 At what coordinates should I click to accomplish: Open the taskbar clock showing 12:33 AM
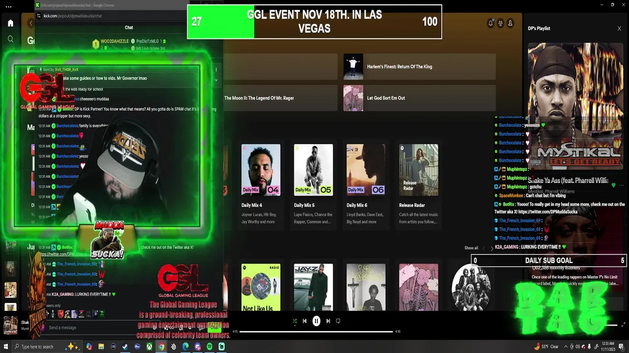coord(608,347)
